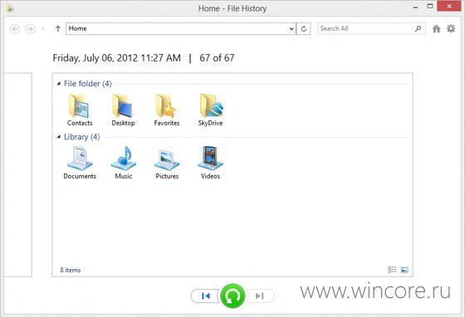This screenshot has width=465, height=318.
Task: Collapse the Library group
Action: point(59,137)
